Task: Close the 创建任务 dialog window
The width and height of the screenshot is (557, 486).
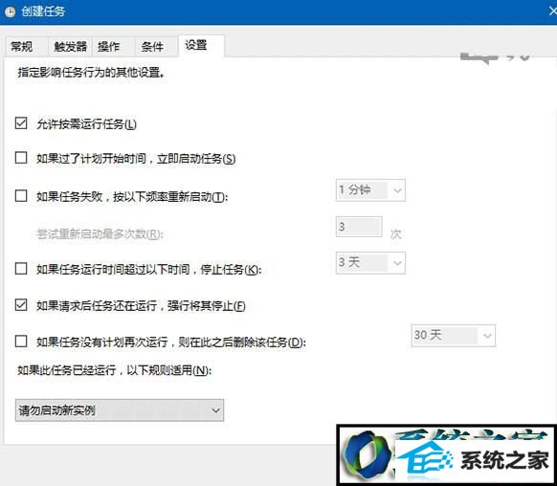Action: click(552, 11)
